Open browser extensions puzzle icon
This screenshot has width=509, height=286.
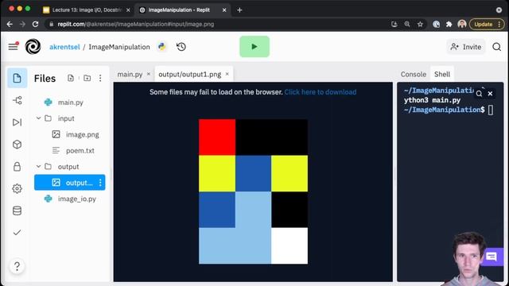click(449, 25)
